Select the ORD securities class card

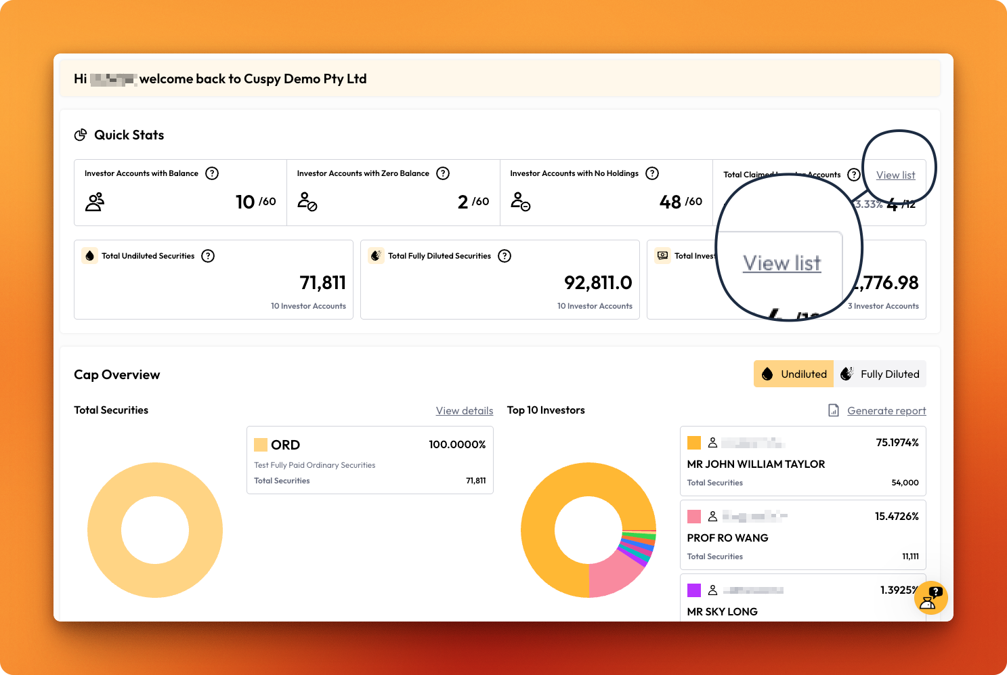pos(370,460)
